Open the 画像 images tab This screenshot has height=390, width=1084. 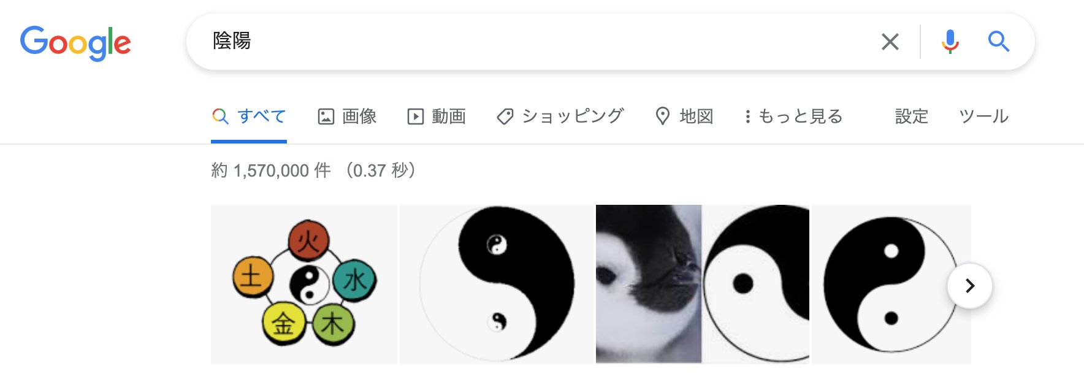click(x=347, y=116)
